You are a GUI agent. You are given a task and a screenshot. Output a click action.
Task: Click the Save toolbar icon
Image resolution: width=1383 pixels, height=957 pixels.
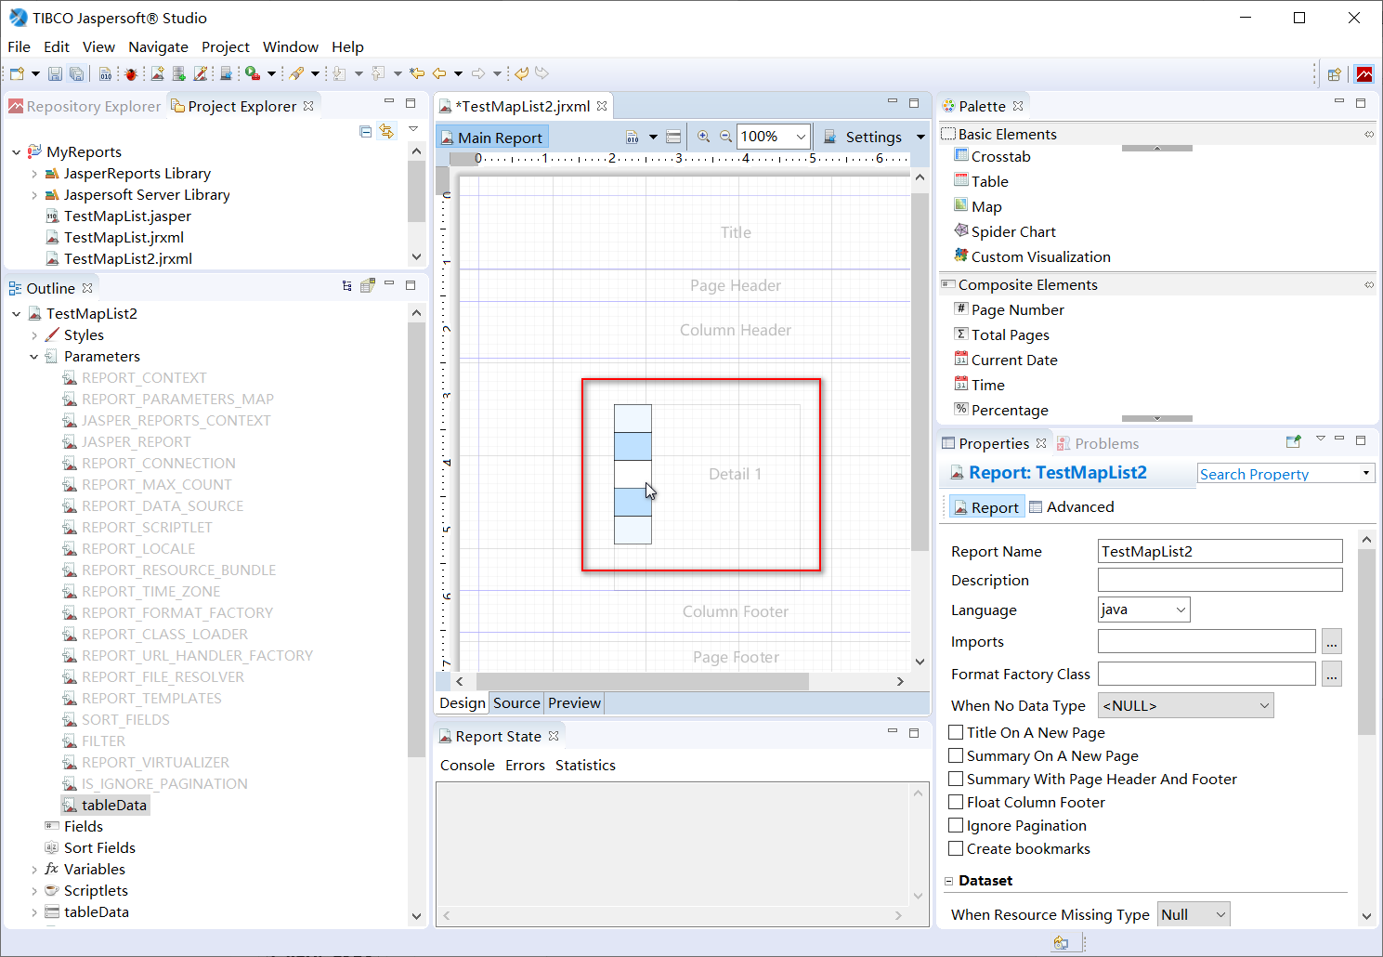point(55,73)
